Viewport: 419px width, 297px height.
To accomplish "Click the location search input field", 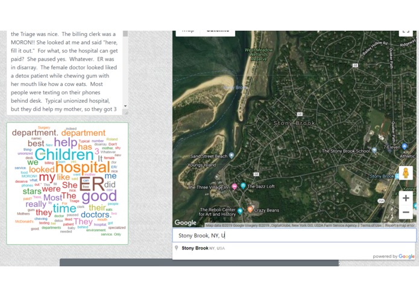I will click(x=294, y=235).
